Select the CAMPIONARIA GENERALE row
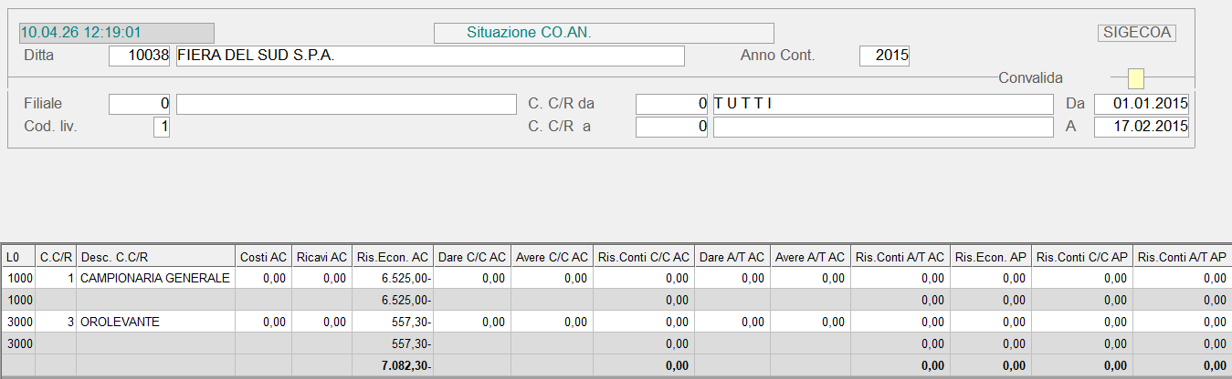 [154, 278]
